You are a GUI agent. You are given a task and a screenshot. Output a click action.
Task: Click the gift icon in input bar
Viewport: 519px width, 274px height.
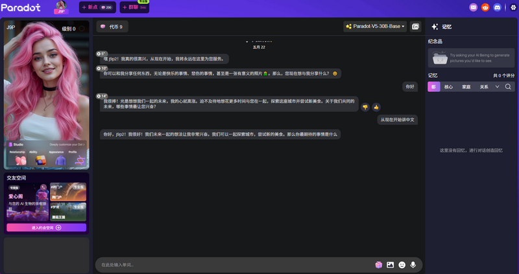pyautogui.click(x=379, y=265)
